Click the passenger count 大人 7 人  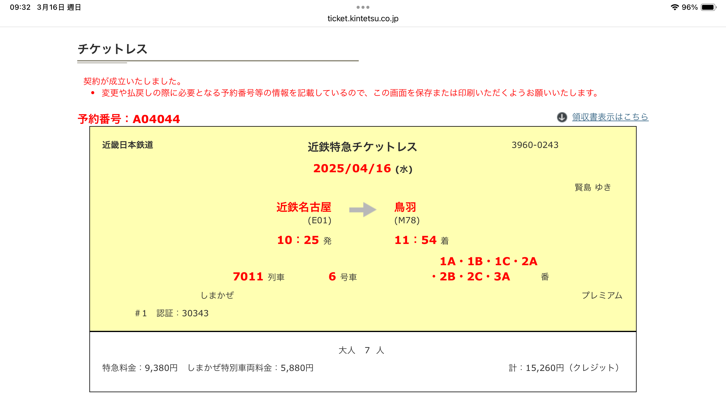click(x=361, y=350)
